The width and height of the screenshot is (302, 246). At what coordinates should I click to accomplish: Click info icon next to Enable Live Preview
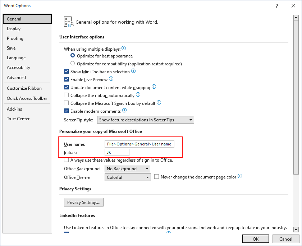pos(111,79)
